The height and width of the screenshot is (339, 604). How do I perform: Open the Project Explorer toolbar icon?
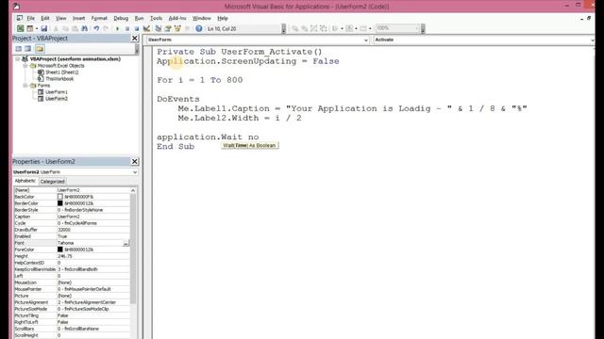(x=158, y=28)
